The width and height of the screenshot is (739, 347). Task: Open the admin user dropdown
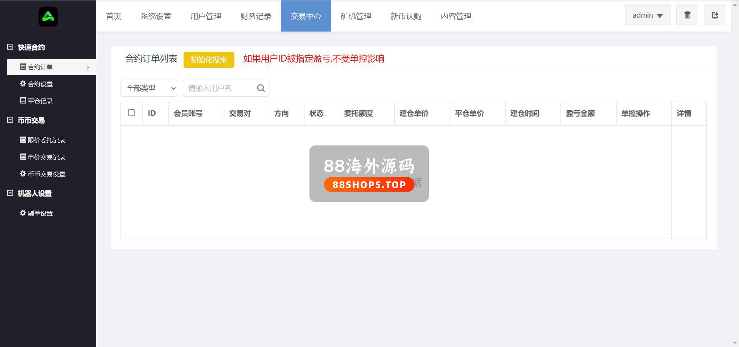tap(647, 15)
